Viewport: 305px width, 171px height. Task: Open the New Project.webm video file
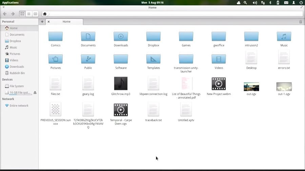point(219,83)
